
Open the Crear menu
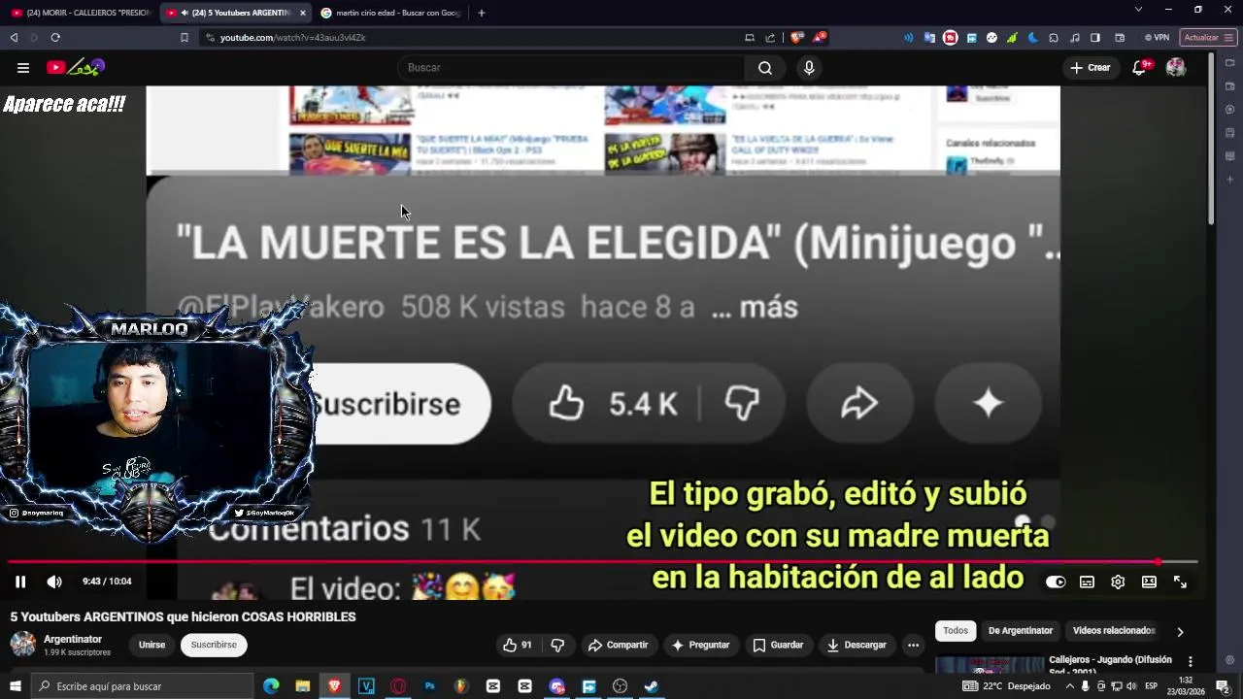coord(1090,68)
